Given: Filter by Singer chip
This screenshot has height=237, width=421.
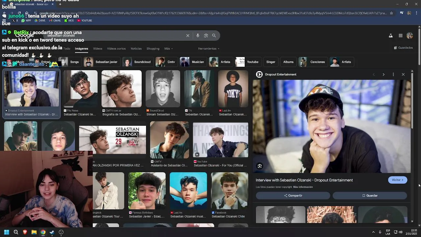Looking at the screenshot, I should [x=271, y=62].
